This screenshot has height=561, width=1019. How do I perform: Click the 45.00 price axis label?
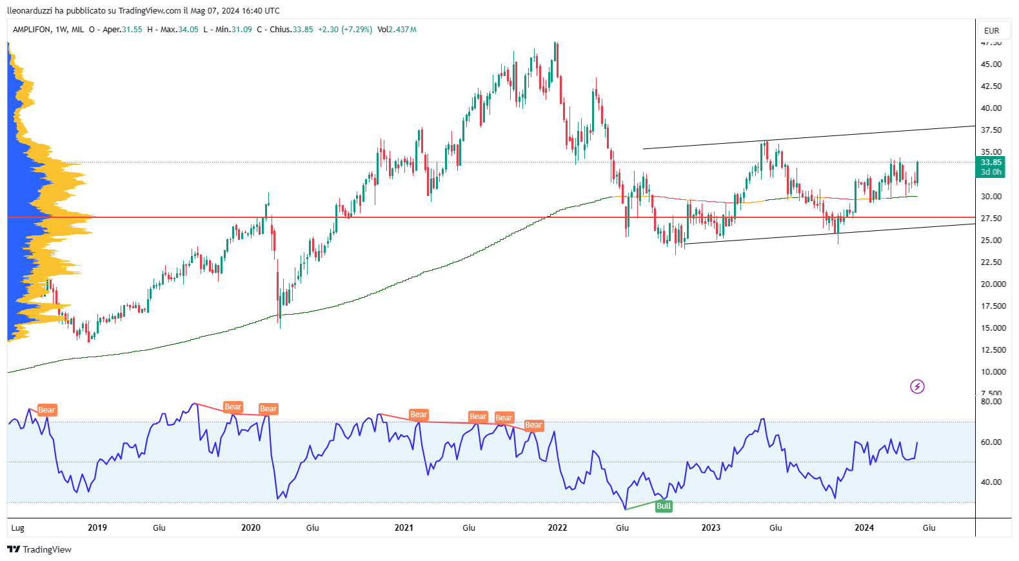(991, 64)
